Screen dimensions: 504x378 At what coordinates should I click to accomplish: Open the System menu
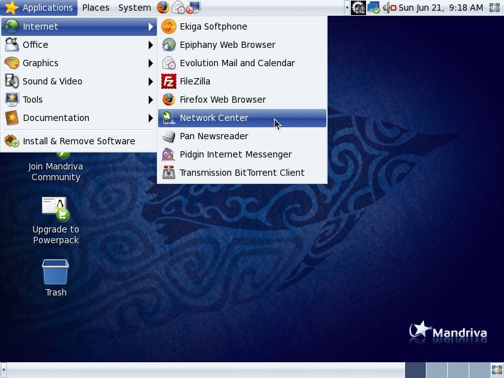click(x=134, y=8)
